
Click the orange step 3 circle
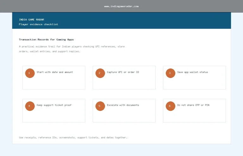(171, 73)
